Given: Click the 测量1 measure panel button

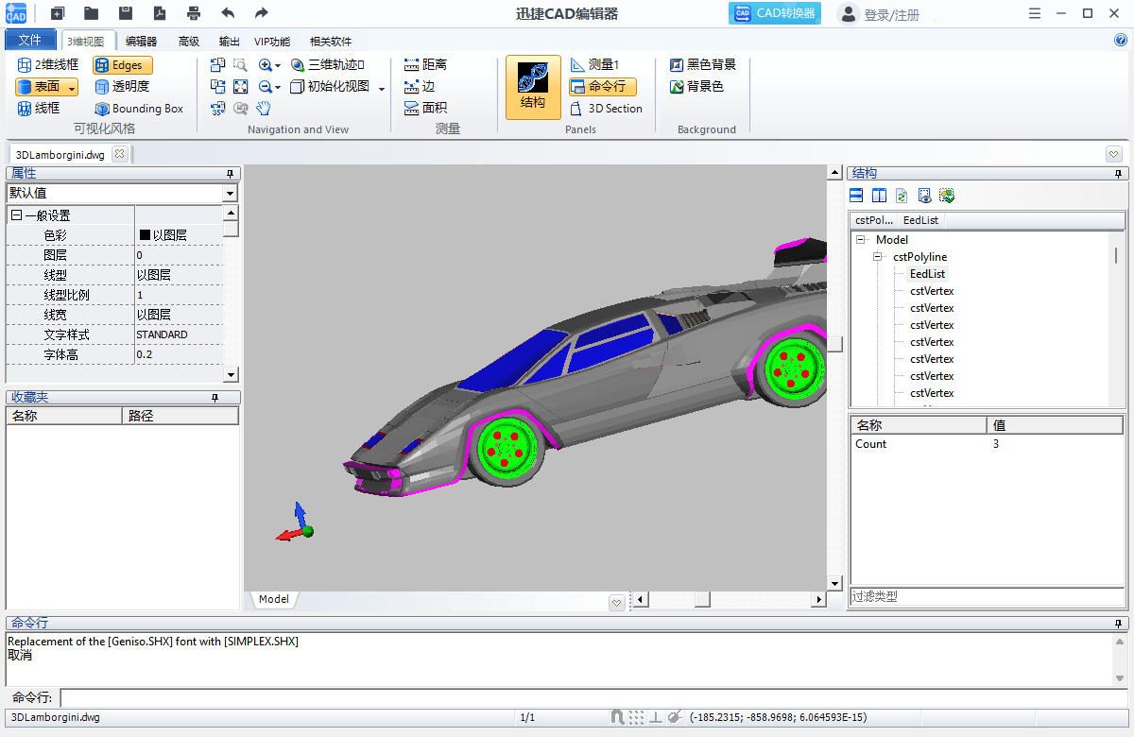Looking at the screenshot, I should (x=594, y=65).
